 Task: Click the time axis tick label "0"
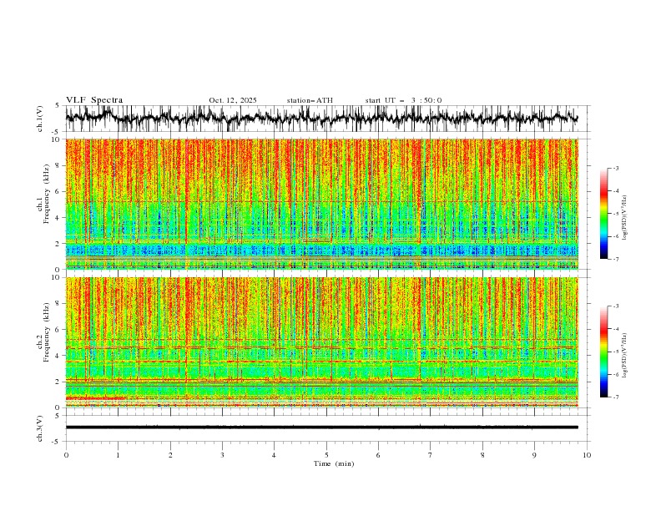(x=66, y=455)
